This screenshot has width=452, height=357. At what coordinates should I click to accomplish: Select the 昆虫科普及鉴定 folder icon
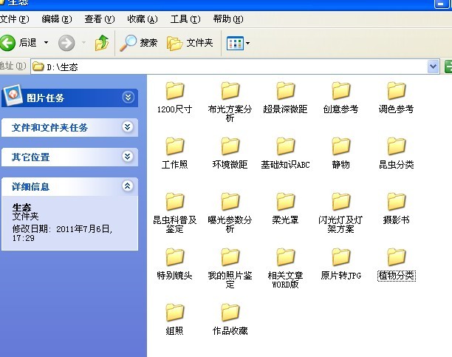tap(175, 202)
